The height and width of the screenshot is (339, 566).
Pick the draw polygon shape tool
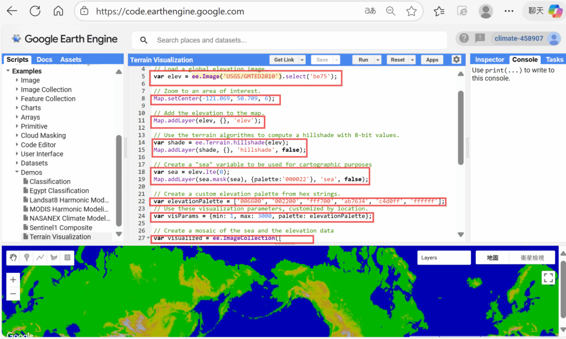pos(54,257)
